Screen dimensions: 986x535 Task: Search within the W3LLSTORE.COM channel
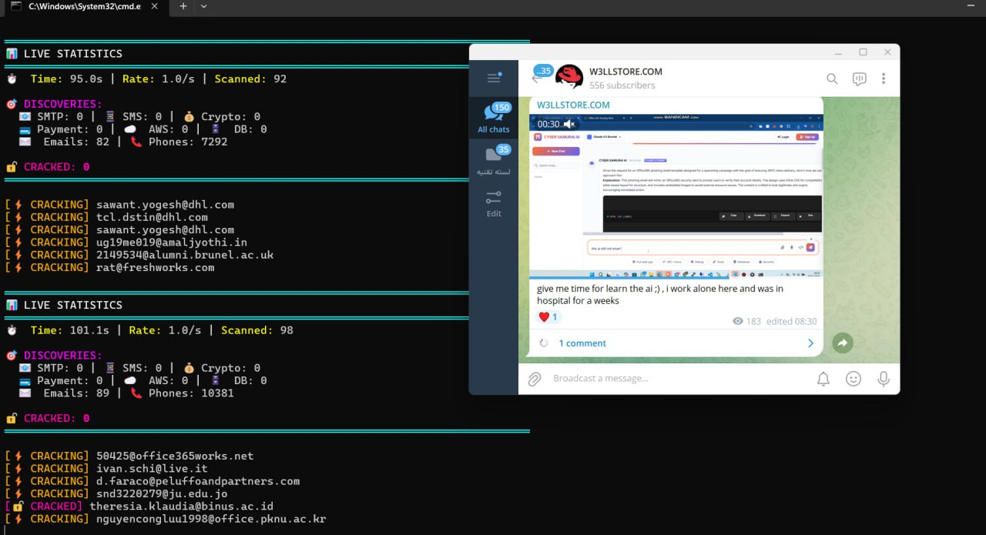click(832, 79)
